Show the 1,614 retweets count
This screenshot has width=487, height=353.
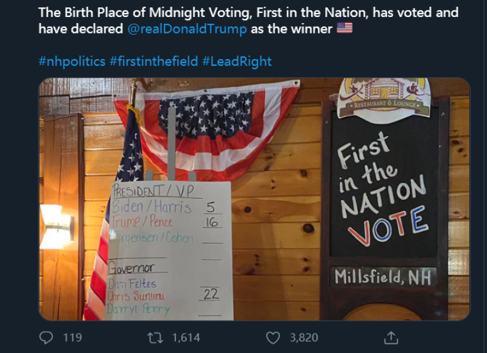pos(186,338)
